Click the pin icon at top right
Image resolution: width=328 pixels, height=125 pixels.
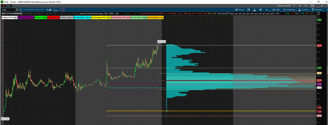tap(322, 6)
